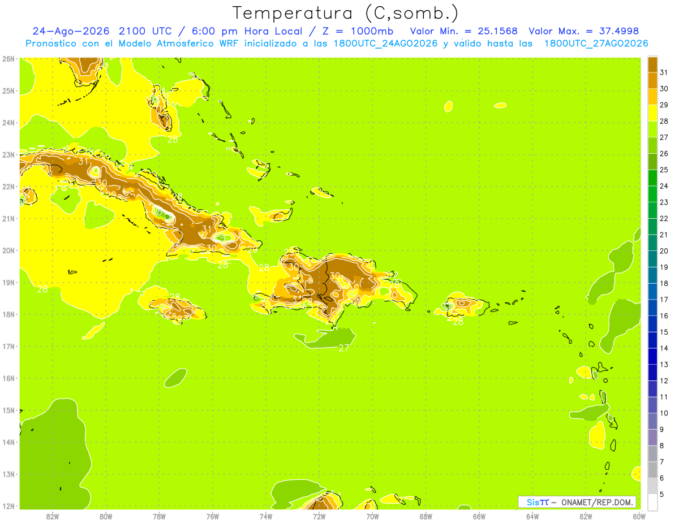Click the 24N latitude axis label

8,123
